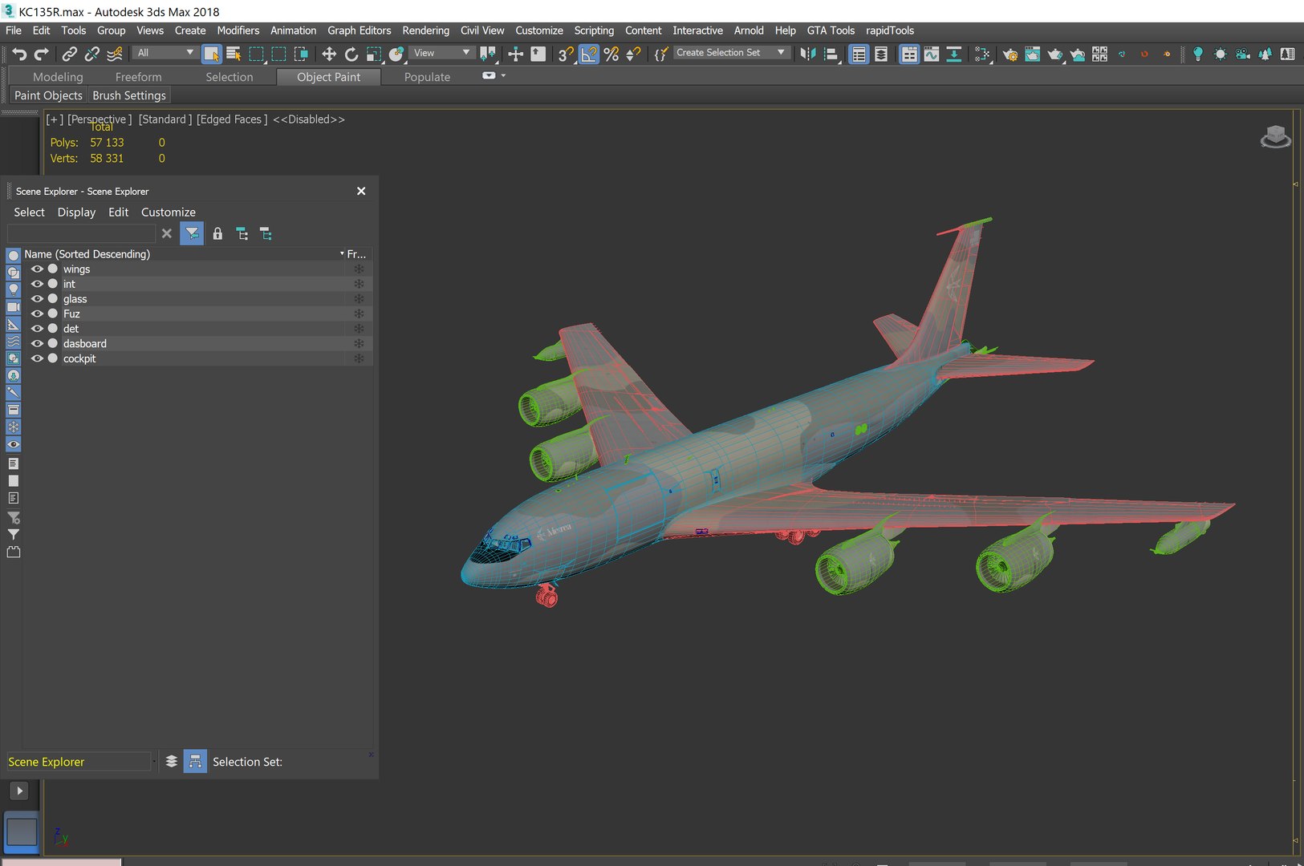Click the ViewCube in viewport corner
This screenshot has height=866, width=1304.
click(x=1276, y=137)
